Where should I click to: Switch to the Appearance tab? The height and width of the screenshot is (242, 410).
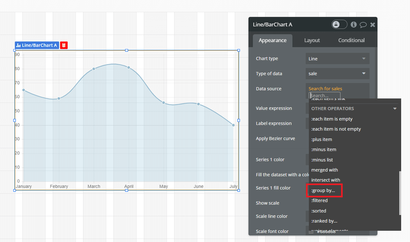273,40
